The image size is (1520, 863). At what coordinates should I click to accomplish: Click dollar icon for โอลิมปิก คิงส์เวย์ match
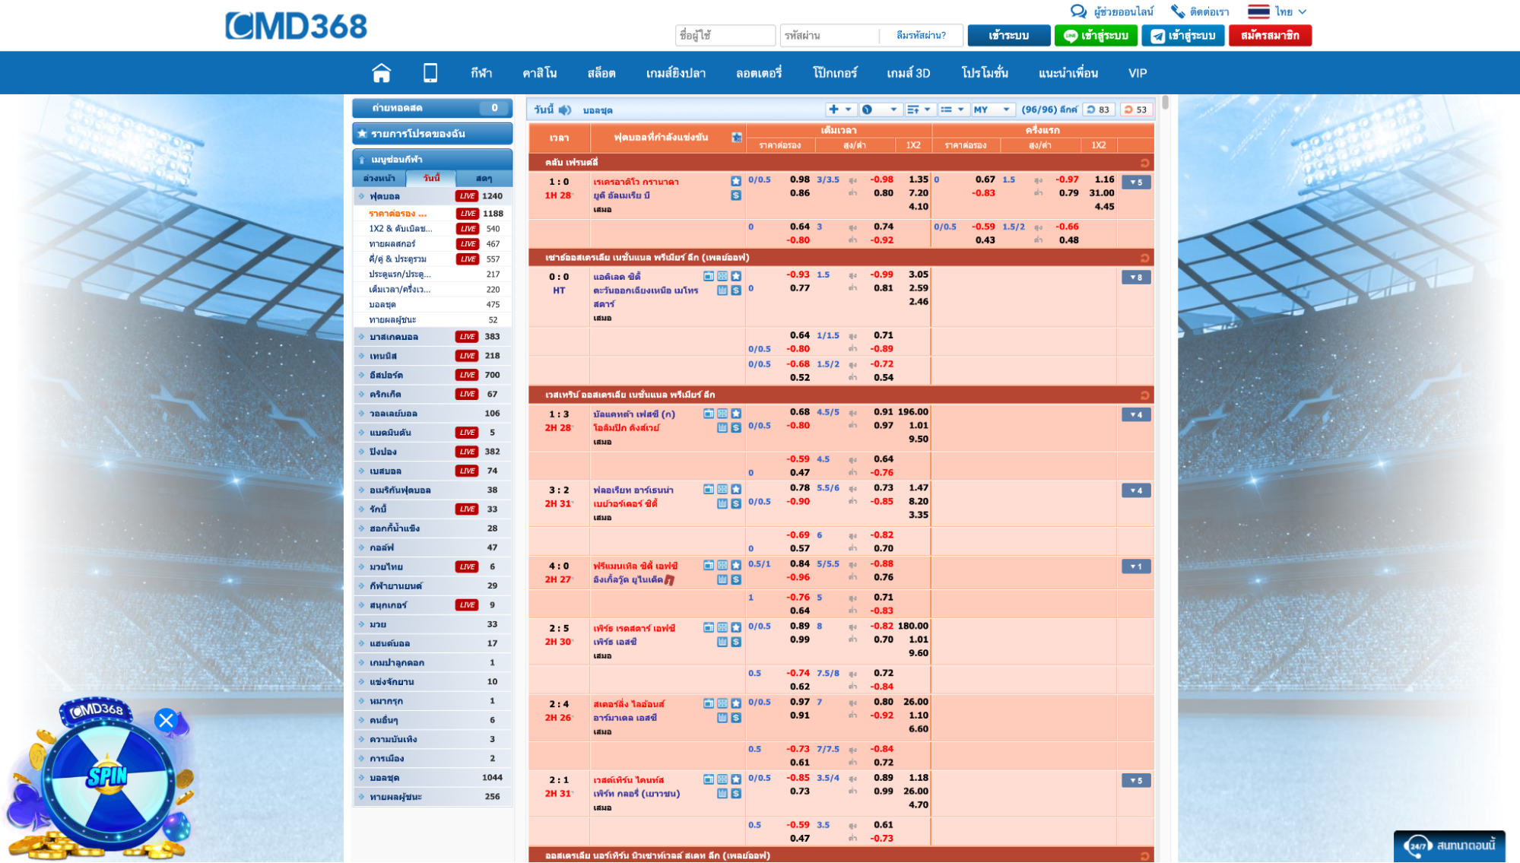point(736,428)
